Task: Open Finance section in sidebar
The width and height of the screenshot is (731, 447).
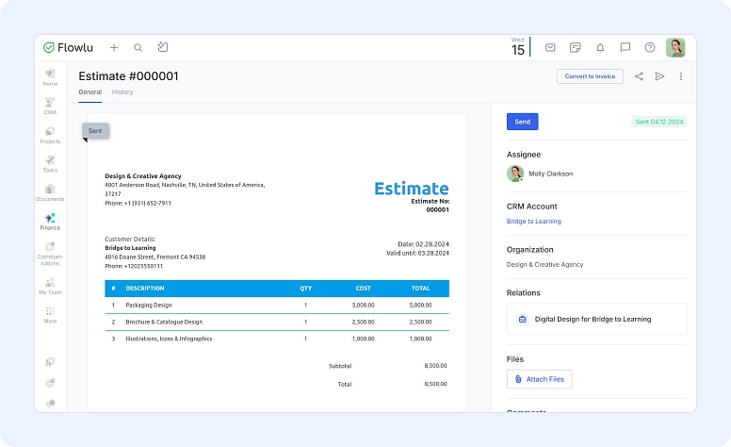Action: pyautogui.click(x=50, y=222)
